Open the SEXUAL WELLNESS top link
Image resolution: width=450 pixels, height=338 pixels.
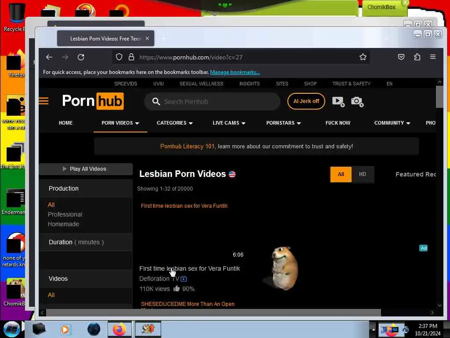(x=201, y=84)
